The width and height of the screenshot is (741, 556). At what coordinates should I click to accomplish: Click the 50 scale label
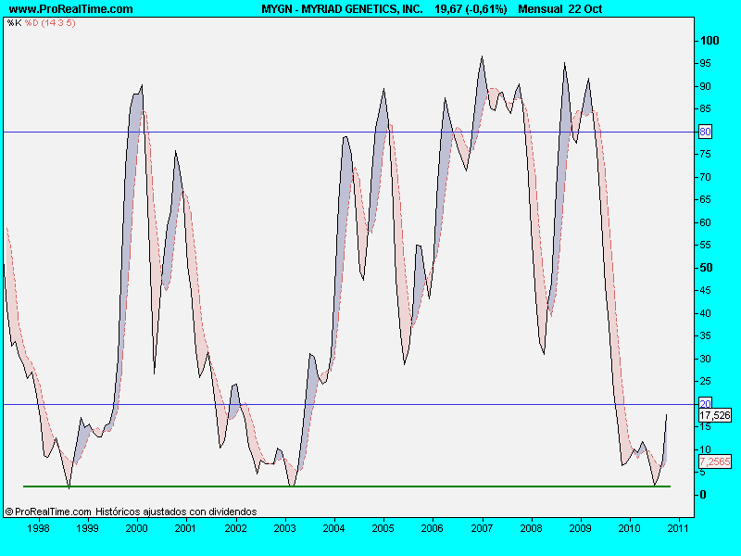coord(706,268)
